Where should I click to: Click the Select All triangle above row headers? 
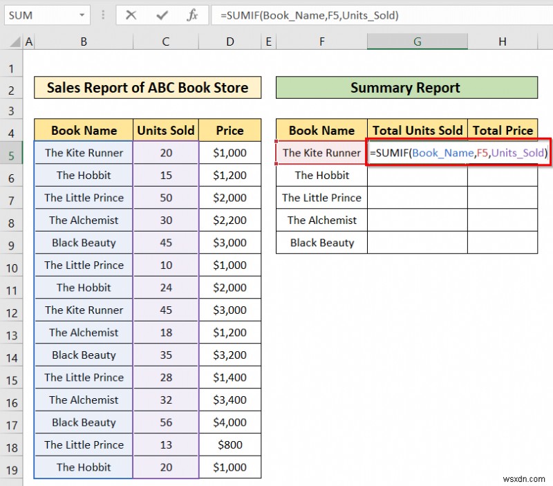[16, 41]
